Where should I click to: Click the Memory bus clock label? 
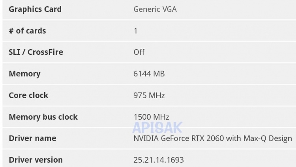pos(43,117)
